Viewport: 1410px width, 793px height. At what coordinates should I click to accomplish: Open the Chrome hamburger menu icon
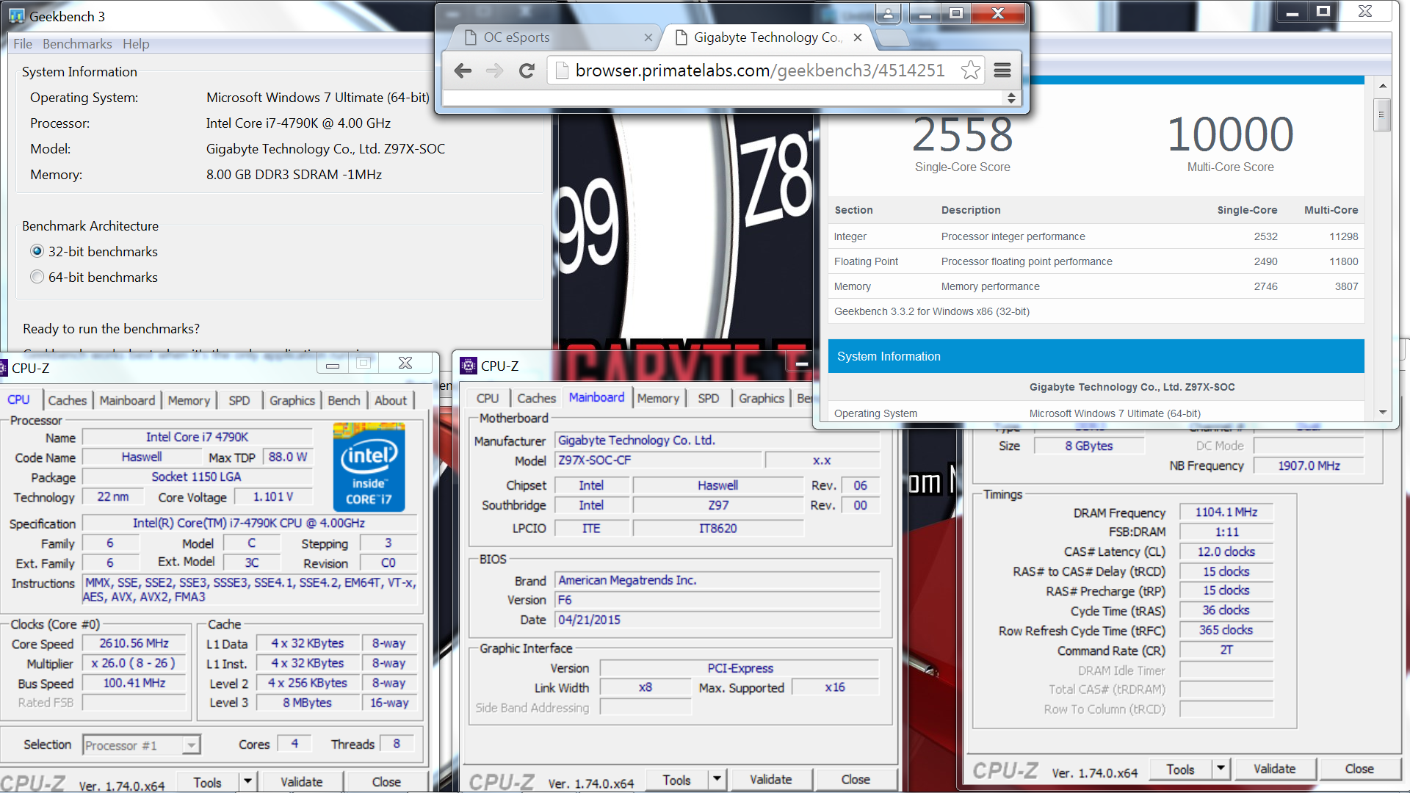coord(1002,70)
